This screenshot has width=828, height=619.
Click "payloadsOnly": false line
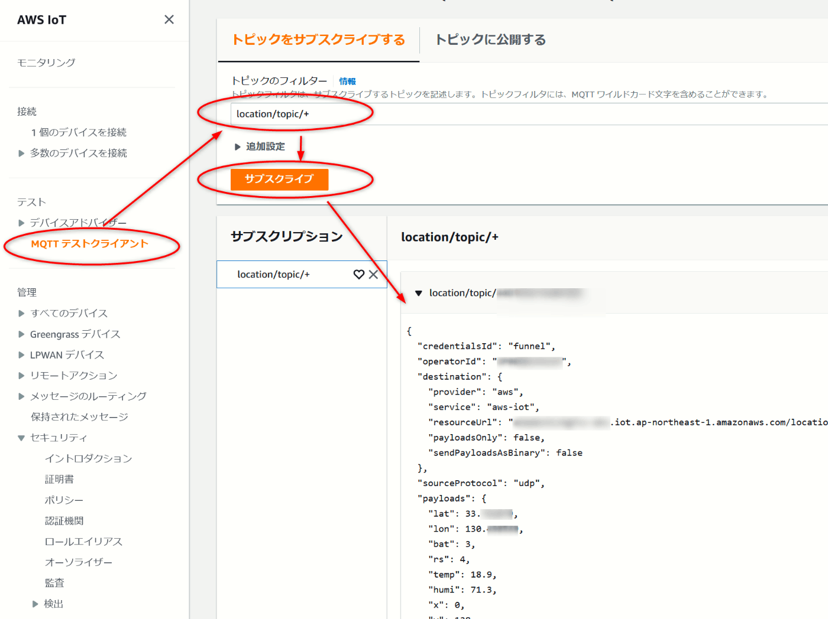pos(486,438)
